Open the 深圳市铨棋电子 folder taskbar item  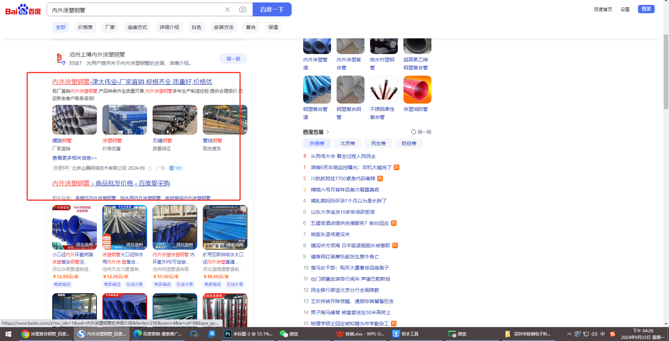point(528,334)
